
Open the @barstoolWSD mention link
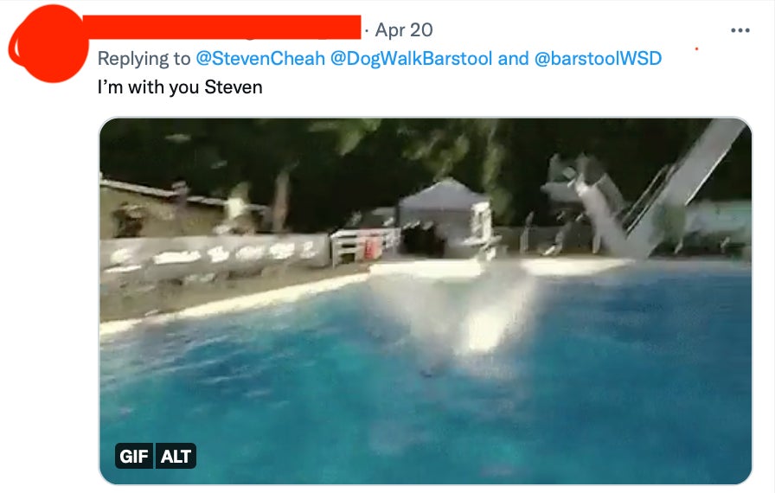pos(598,59)
